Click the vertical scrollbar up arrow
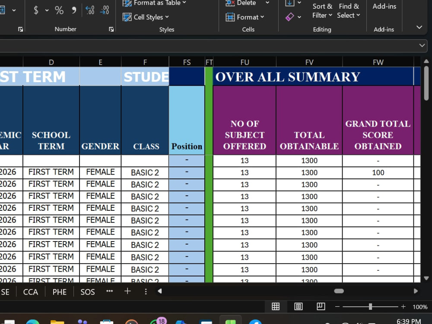The image size is (432, 324). [426, 61]
